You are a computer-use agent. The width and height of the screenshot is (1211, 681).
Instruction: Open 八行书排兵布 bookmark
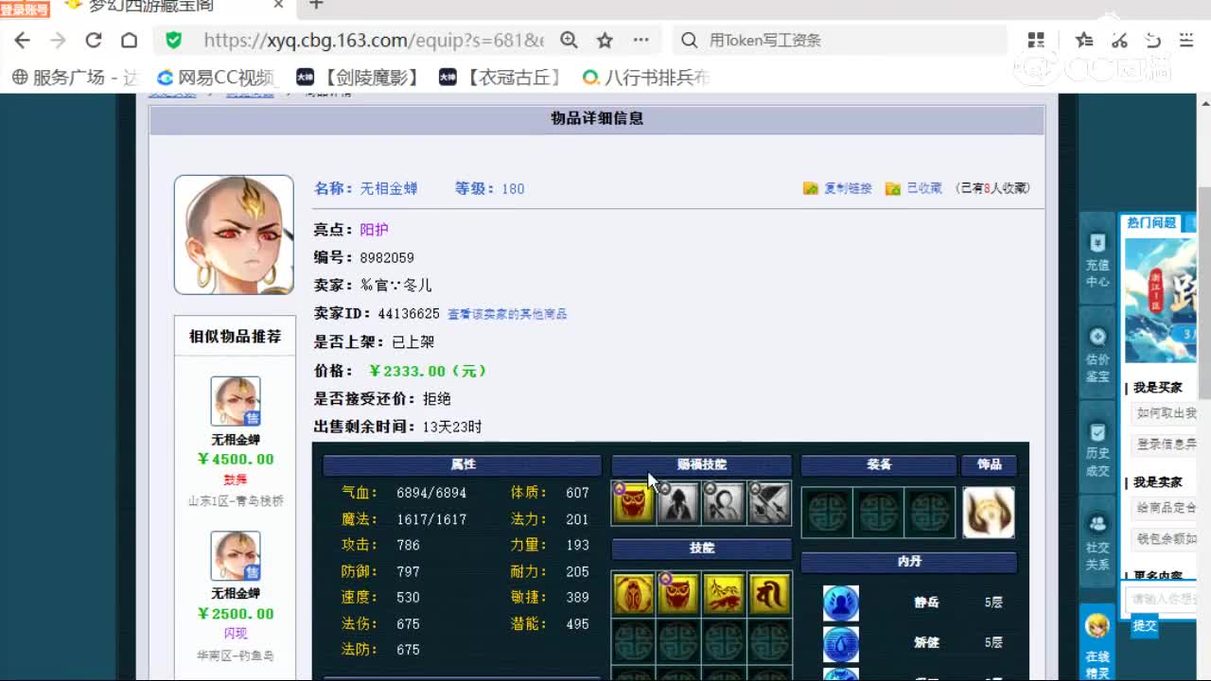click(x=645, y=78)
